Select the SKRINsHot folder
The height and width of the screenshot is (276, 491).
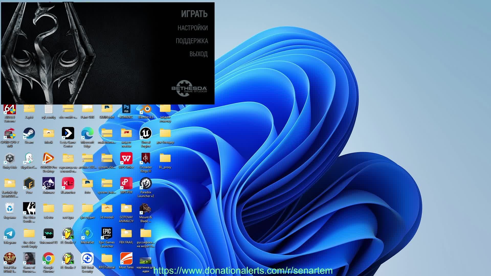[107, 112]
